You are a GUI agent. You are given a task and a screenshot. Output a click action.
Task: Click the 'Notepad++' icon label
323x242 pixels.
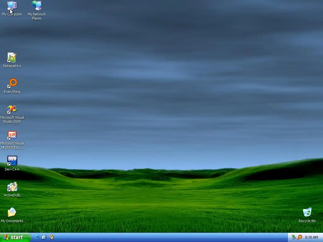click(12, 66)
